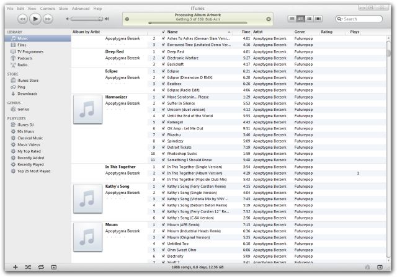Mute using the low volume speaker icon
The width and height of the screenshot is (397, 277).
point(68,19)
